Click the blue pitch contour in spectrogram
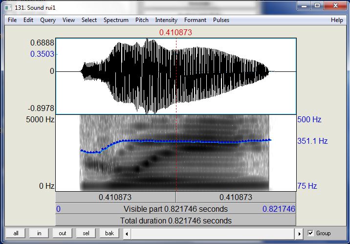This screenshot has height=244, width=350. coord(175,141)
